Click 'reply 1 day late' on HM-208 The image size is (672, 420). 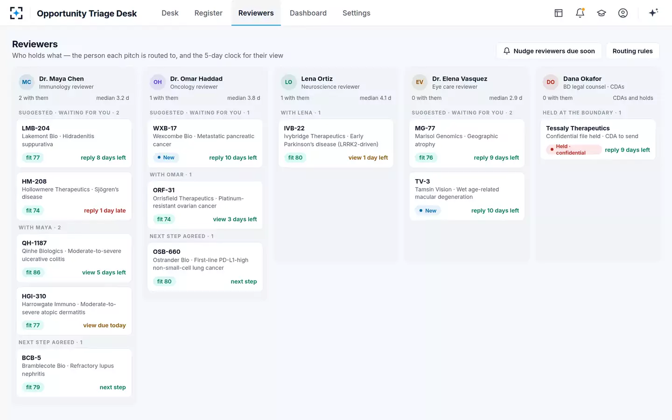(105, 210)
